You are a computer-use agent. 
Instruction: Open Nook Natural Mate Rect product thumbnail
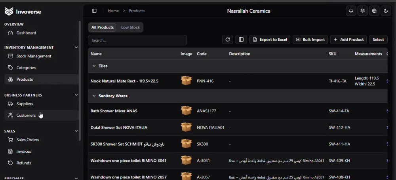point(186,81)
